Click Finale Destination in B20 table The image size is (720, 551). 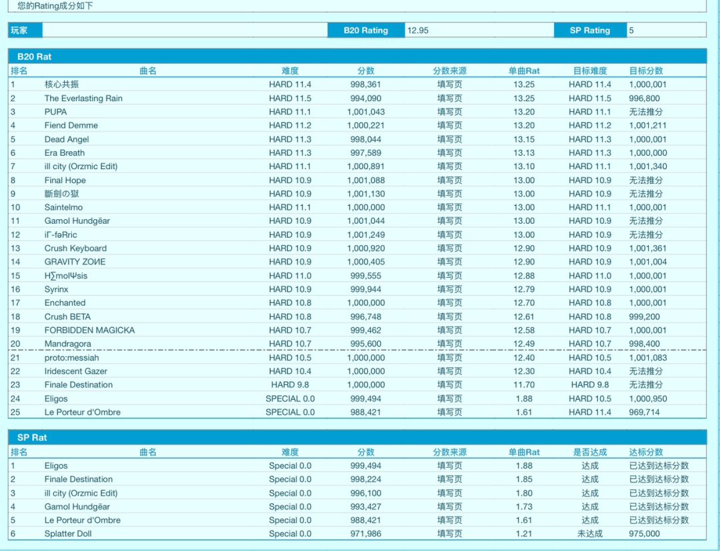[79, 385]
